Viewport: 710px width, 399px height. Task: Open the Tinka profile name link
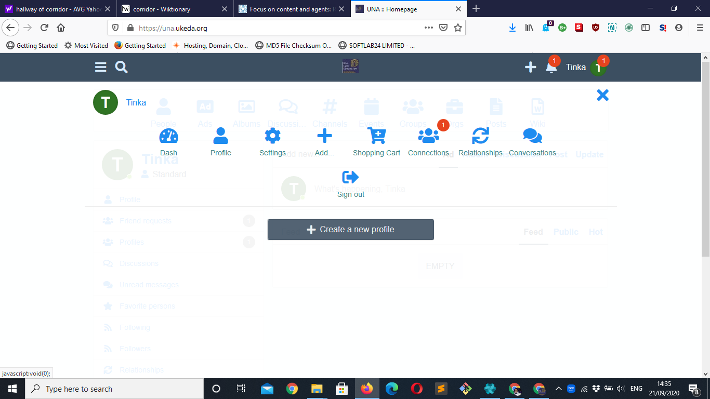point(136,102)
